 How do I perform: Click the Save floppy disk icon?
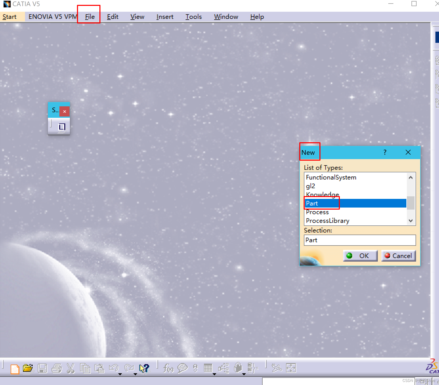[42, 368]
